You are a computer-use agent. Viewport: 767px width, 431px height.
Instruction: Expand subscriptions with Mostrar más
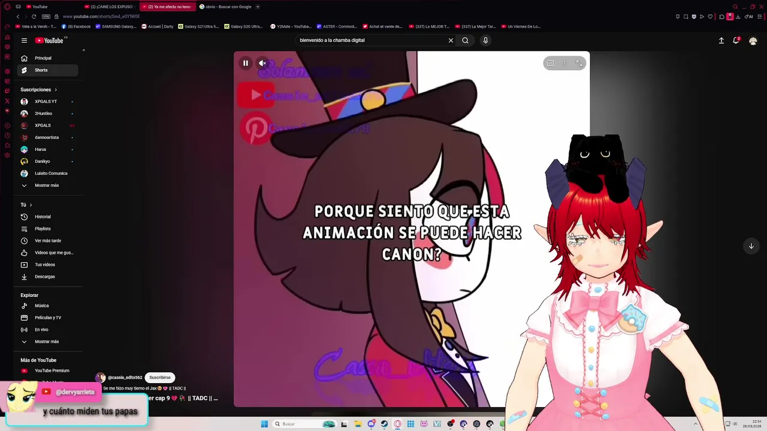[x=48, y=186]
